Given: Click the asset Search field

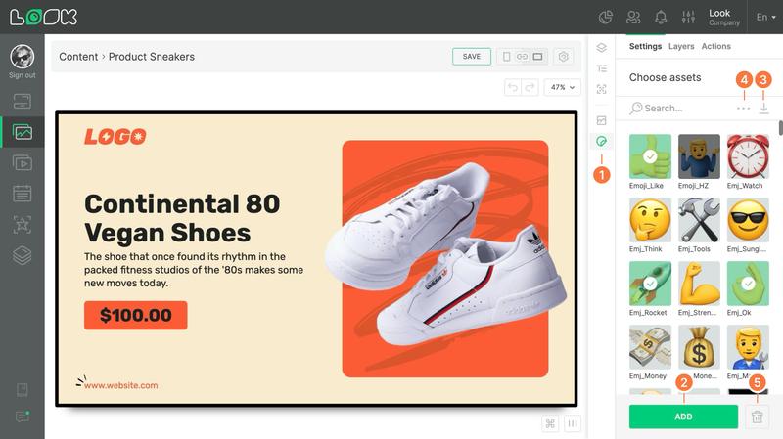Looking at the screenshot, I should 679,108.
